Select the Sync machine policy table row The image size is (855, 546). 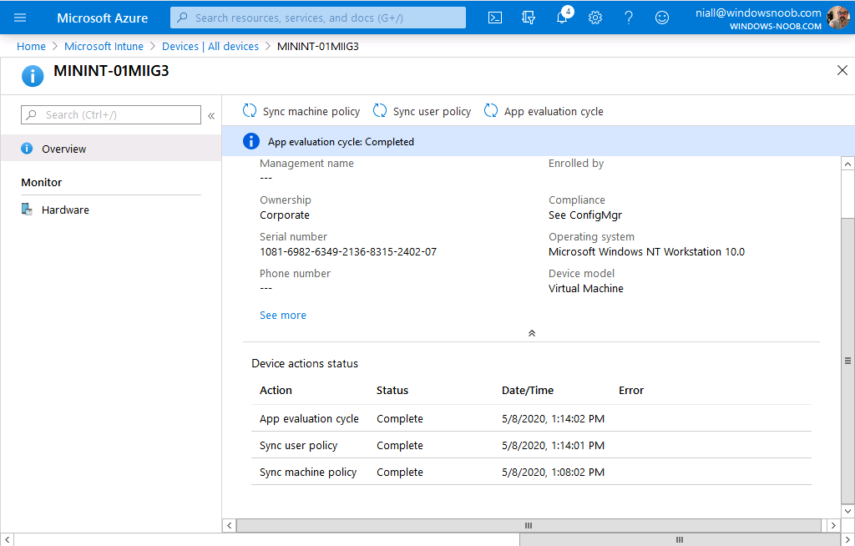point(531,472)
